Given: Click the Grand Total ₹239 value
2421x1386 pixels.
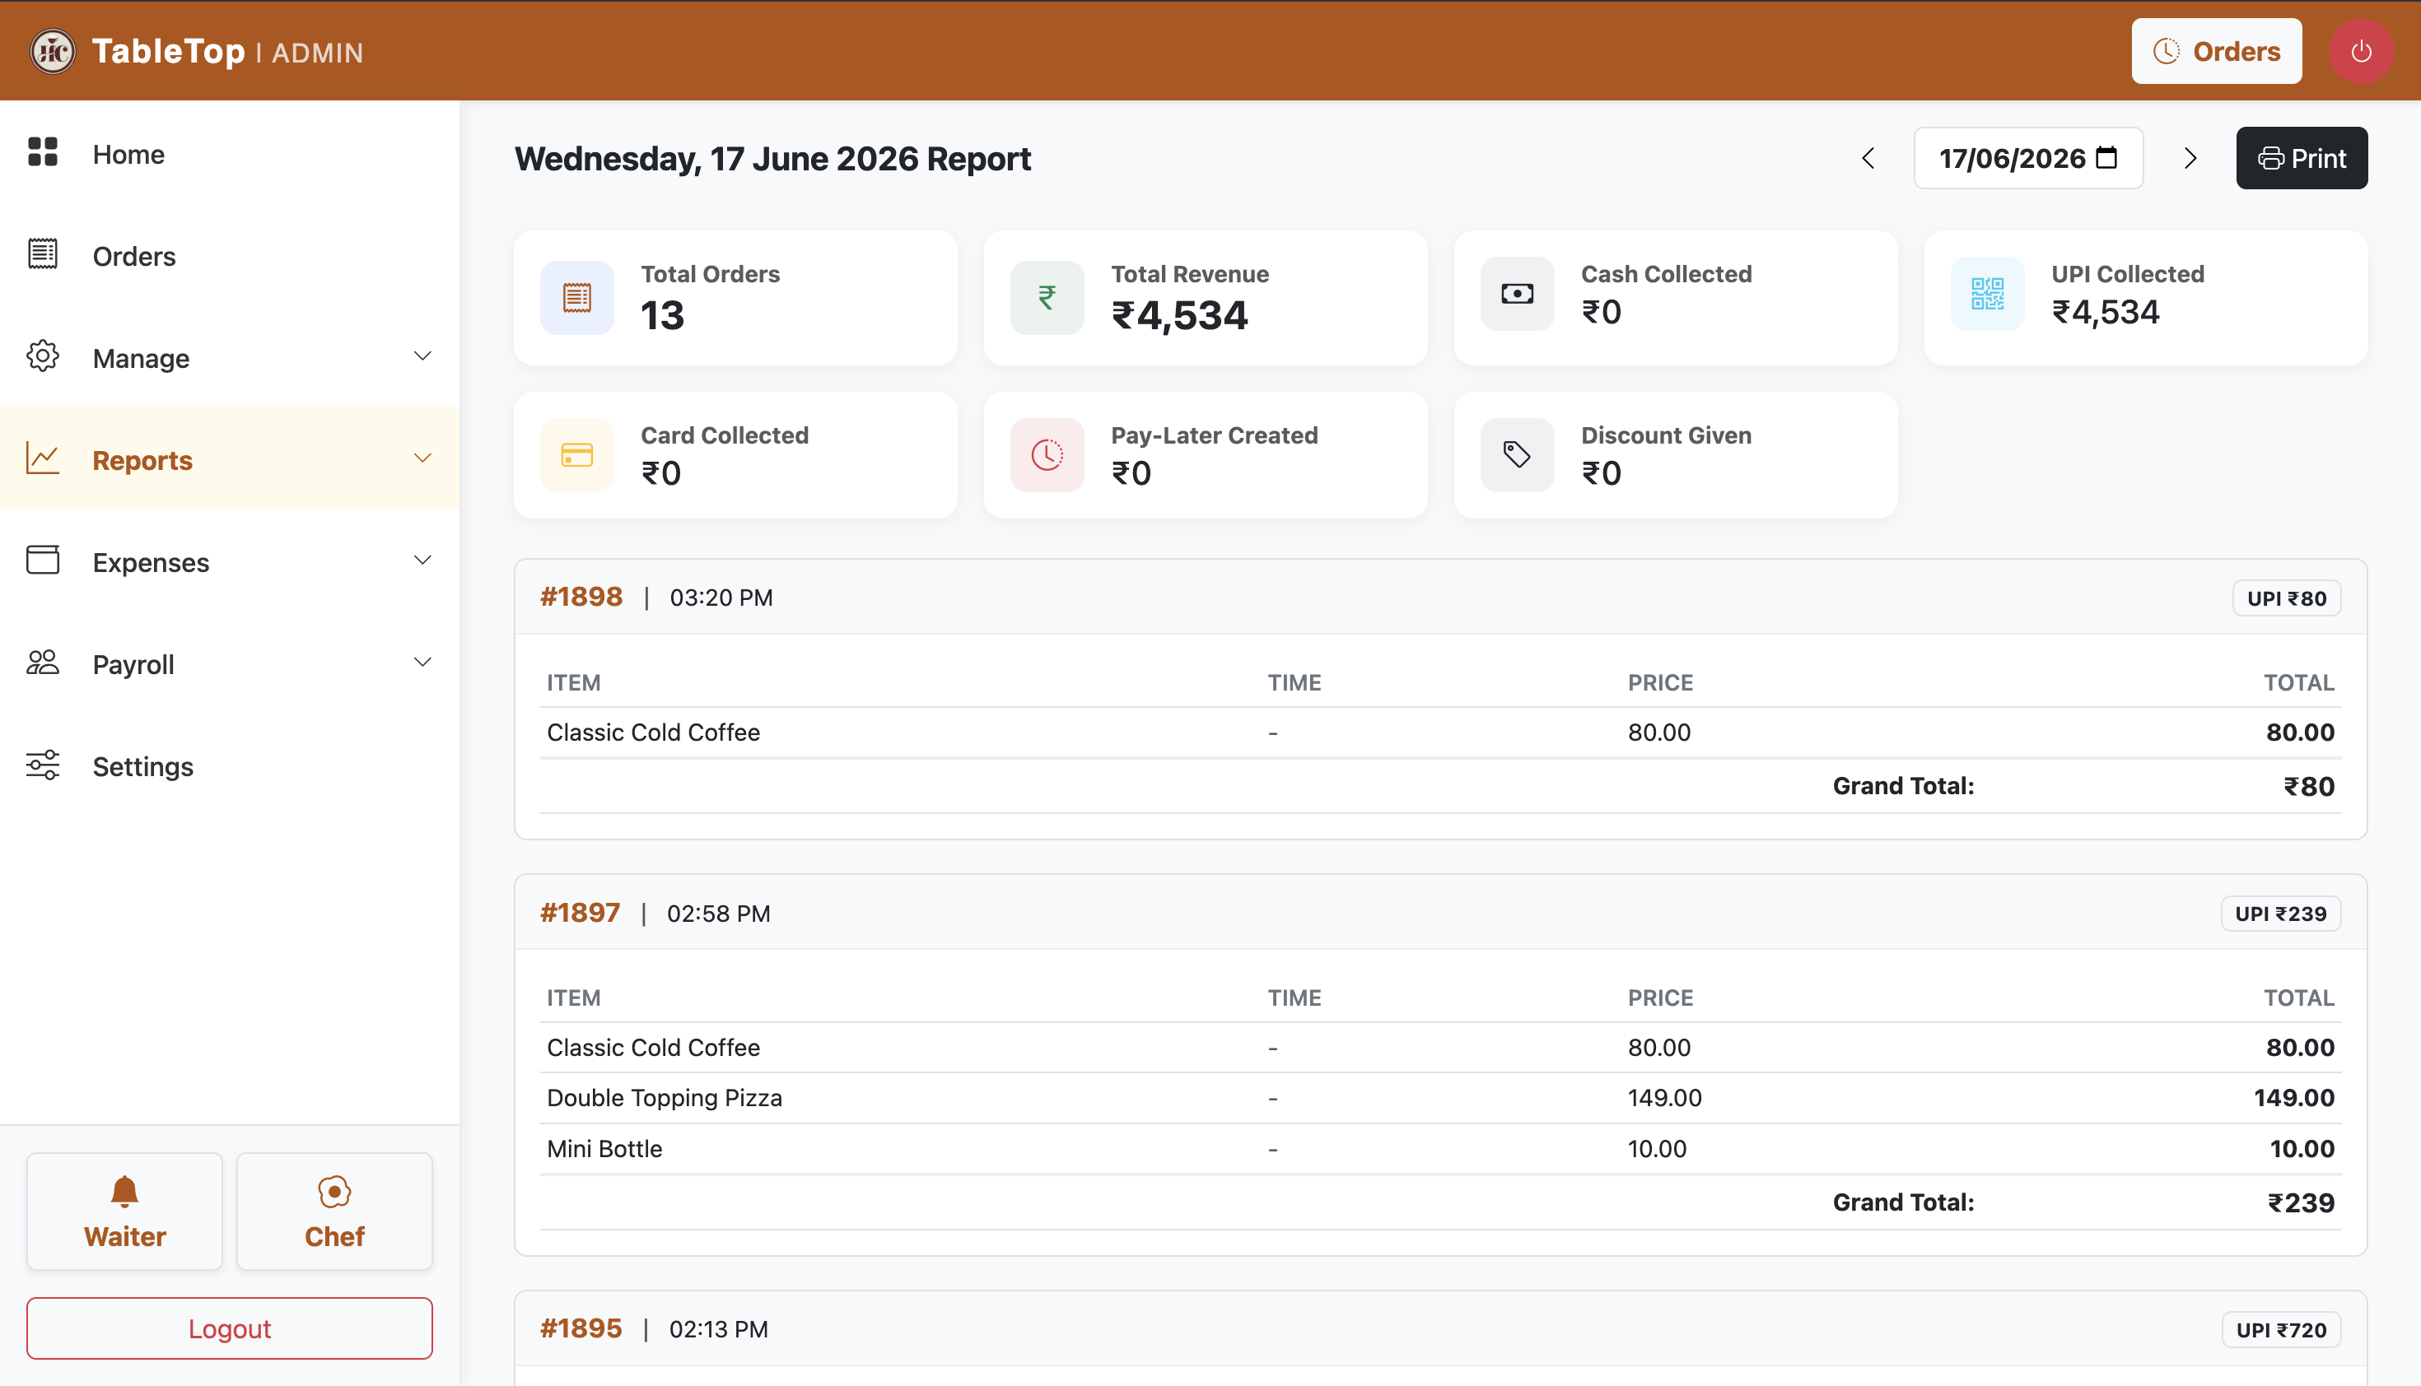Looking at the screenshot, I should click(x=2301, y=1202).
